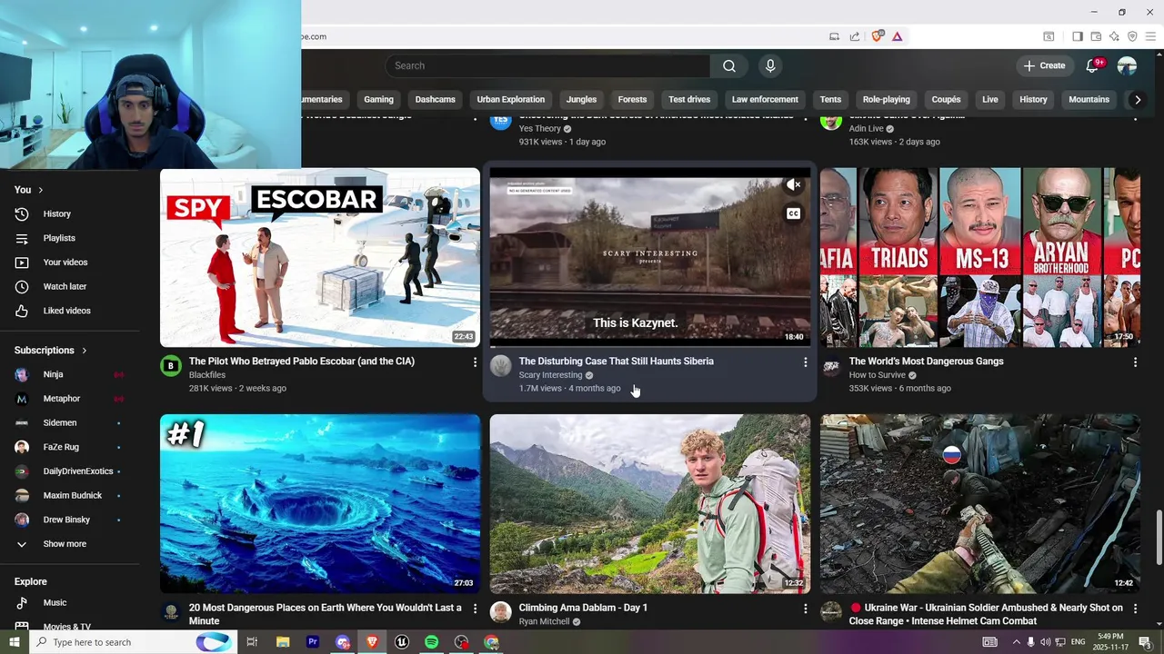Open Brave hamburger main menu
1164x654 pixels.
click(1150, 36)
